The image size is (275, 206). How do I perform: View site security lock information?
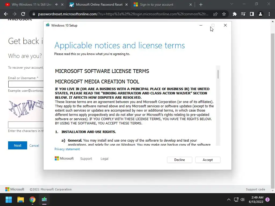coord(34,14)
